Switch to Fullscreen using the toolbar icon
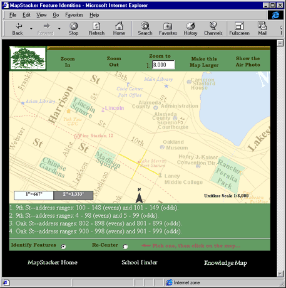 click(239, 26)
